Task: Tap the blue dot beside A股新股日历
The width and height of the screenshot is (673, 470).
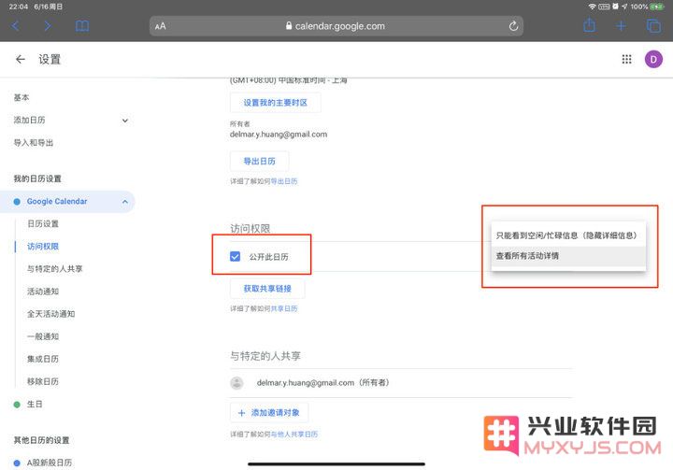Action: point(17,463)
